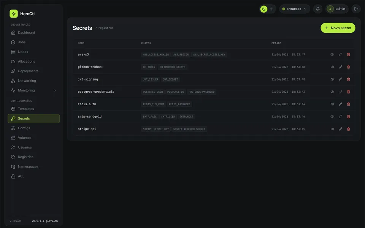This screenshot has height=228, width=365.
Task: Open Deployments section
Action: pyautogui.click(x=33, y=71)
